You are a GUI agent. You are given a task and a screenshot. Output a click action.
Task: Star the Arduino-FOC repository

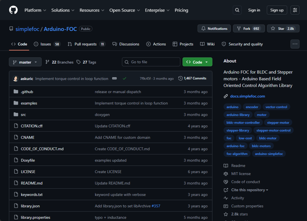coord(283,29)
